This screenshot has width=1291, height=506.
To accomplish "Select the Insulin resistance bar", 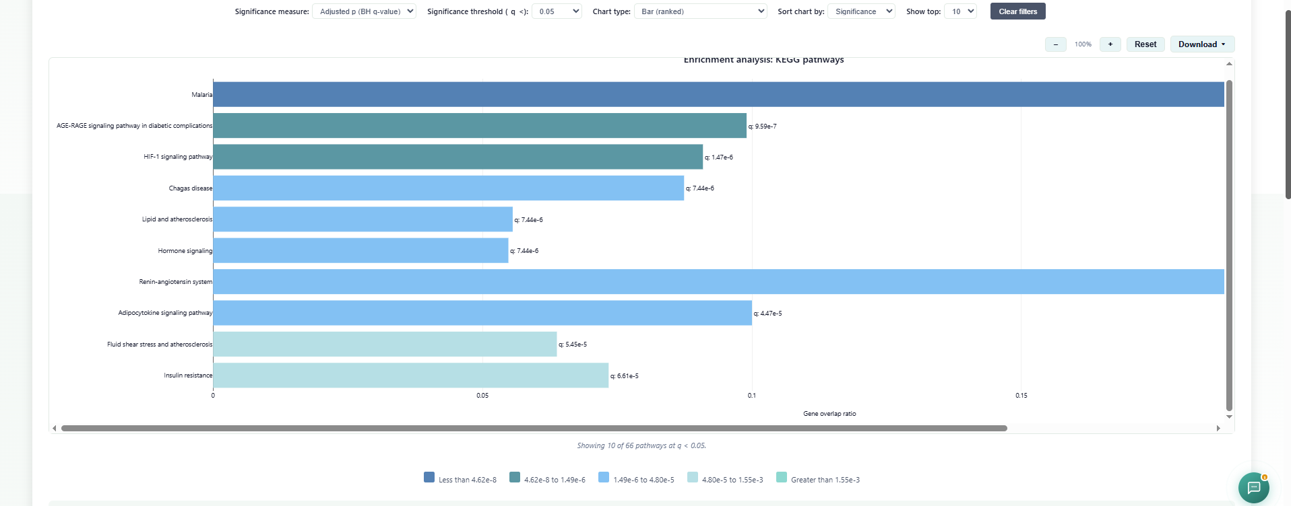I will [411, 375].
